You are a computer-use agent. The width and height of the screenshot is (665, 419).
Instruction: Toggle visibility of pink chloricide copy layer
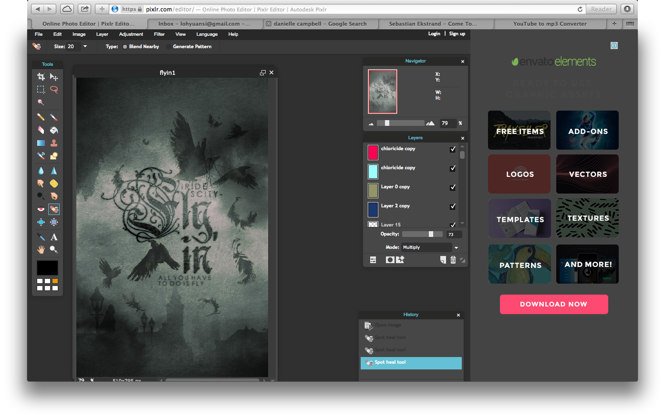(453, 149)
